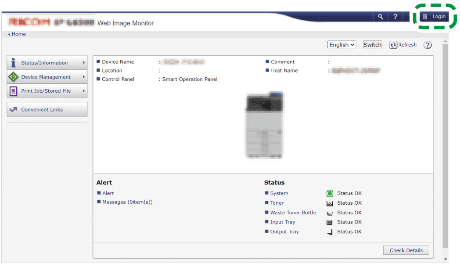Click the Waste Toner Bottle status icon
Screen dimensions: 460x264
[x=329, y=213]
